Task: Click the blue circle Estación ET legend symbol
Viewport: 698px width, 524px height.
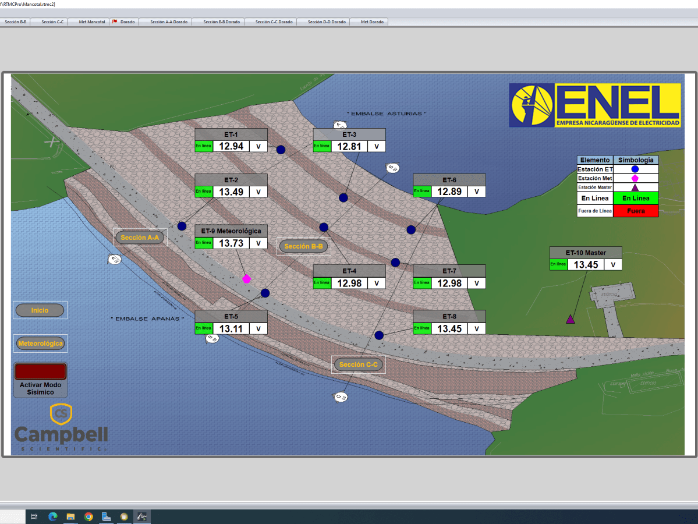Action: pyautogui.click(x=635, y=169)
